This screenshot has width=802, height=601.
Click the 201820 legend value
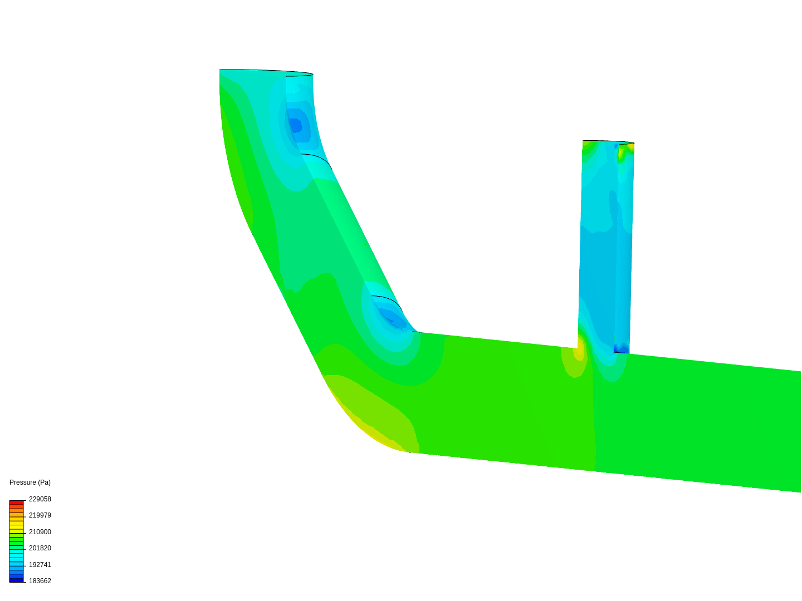click(40, 548)
